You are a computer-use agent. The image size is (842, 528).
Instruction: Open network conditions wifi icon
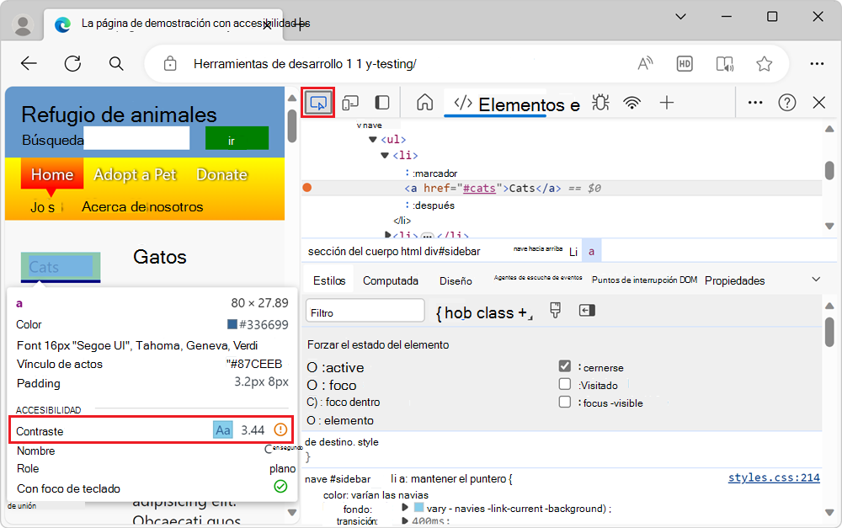tap(631, 102)
